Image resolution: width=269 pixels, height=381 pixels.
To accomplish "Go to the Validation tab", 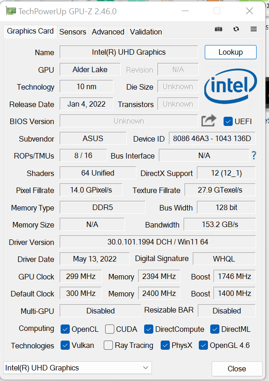I will [146, 32].
